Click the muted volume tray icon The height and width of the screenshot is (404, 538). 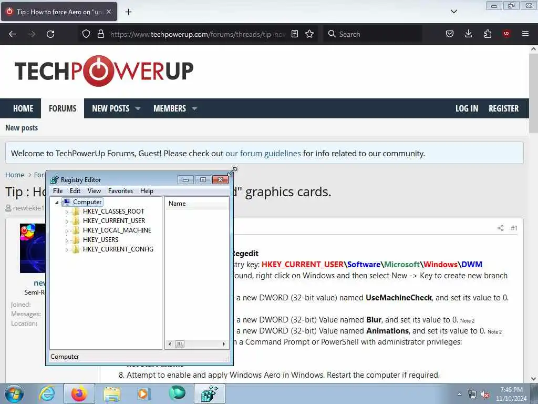click(484, 395)
